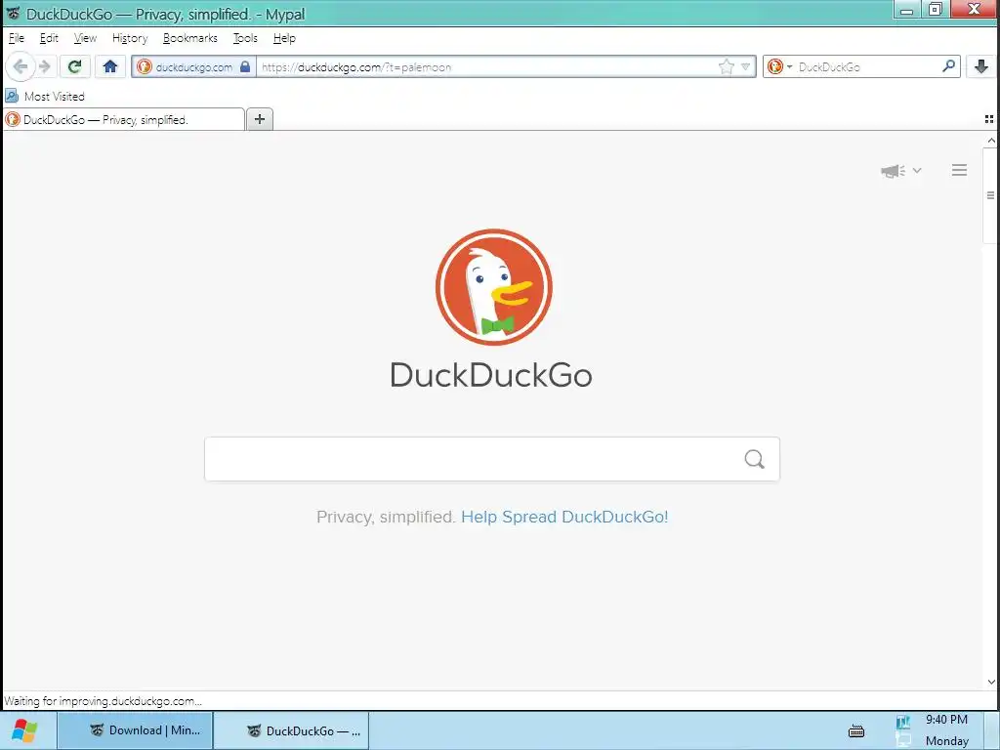Click the Waiting for improving.duckduckgo.com status text
The image size is (1000, 750).
(103, 701)
